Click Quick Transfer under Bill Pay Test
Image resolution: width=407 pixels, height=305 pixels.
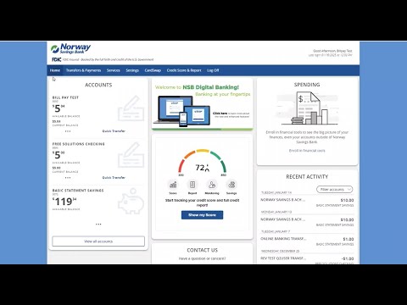114,131
